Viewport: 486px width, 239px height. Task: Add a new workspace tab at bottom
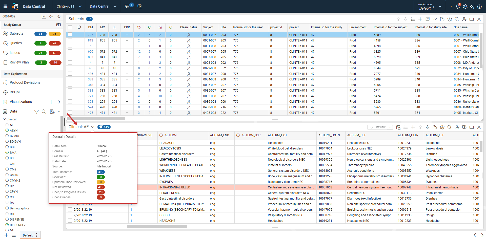pyautogui.click(x=6, y=235)
